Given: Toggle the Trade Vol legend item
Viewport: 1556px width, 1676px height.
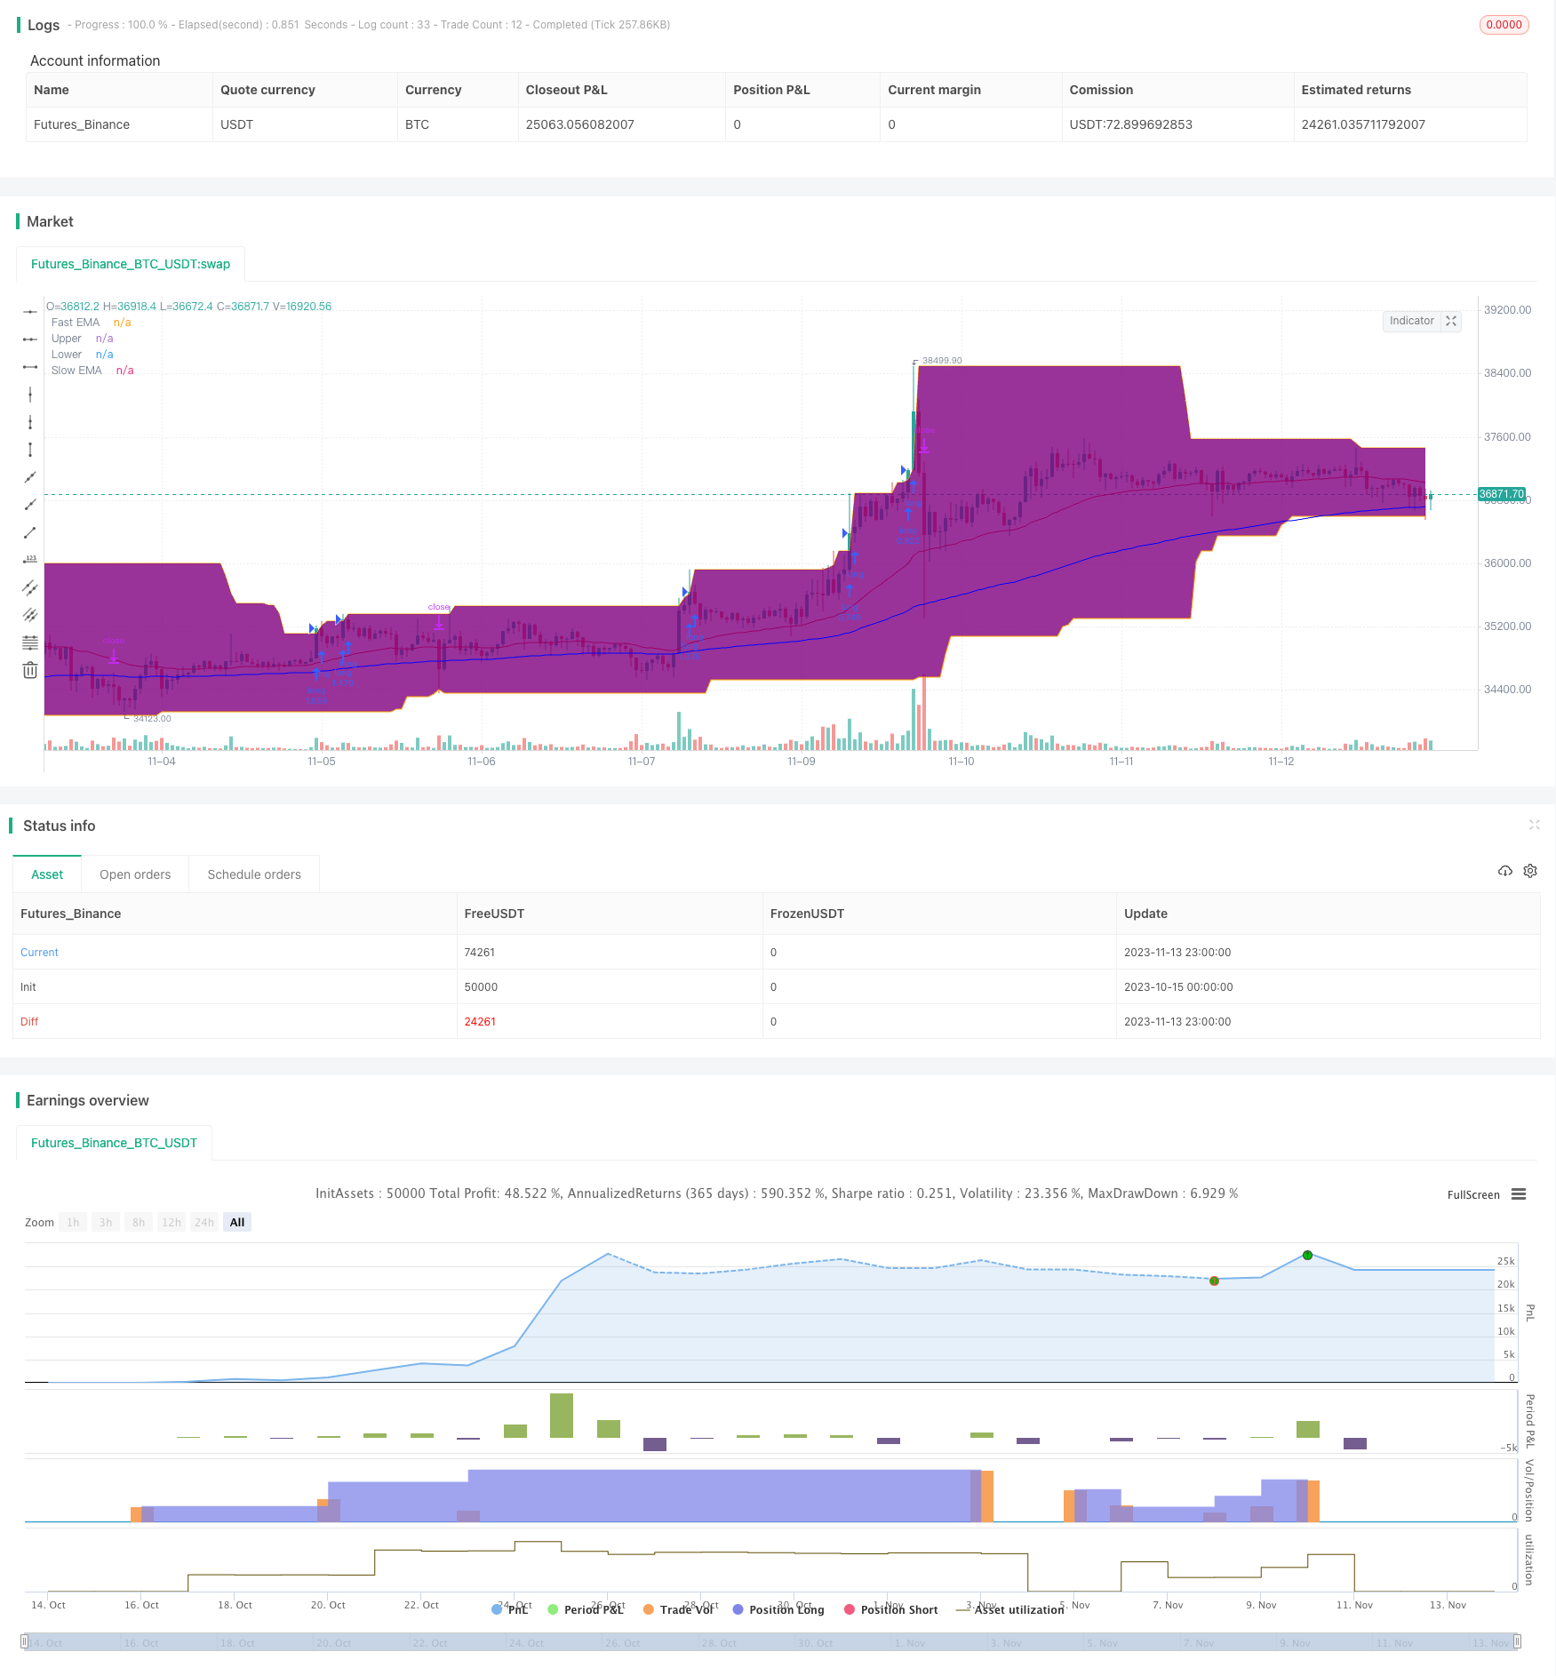Looking at the screenshot, I should pos(679,1609).
